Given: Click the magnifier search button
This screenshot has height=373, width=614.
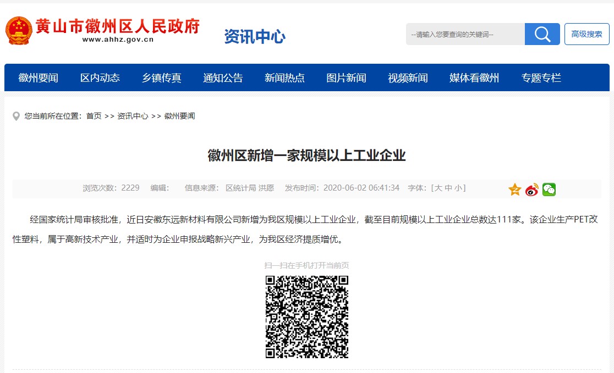Looking at the screenshot, I should point(542,34).
